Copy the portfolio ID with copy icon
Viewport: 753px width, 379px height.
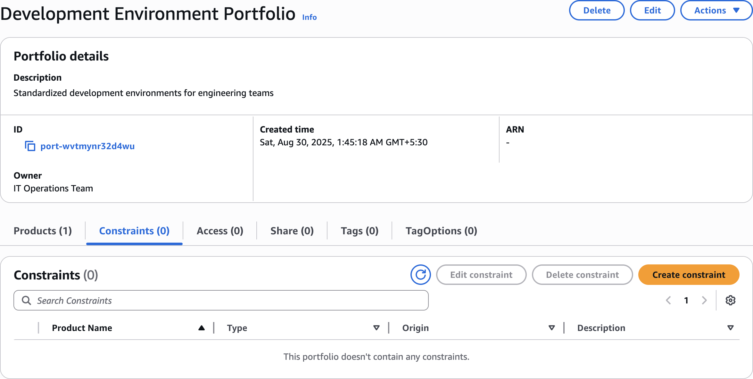pyautogui.click(x=30, y=146)
